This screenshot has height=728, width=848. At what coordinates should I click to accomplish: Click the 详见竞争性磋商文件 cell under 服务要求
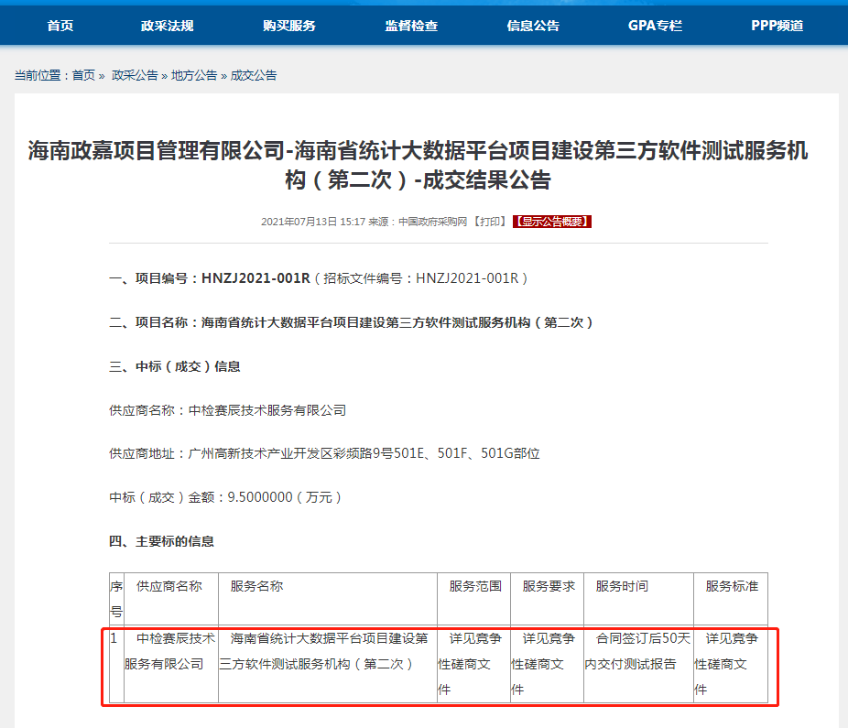tap(548, 665)
